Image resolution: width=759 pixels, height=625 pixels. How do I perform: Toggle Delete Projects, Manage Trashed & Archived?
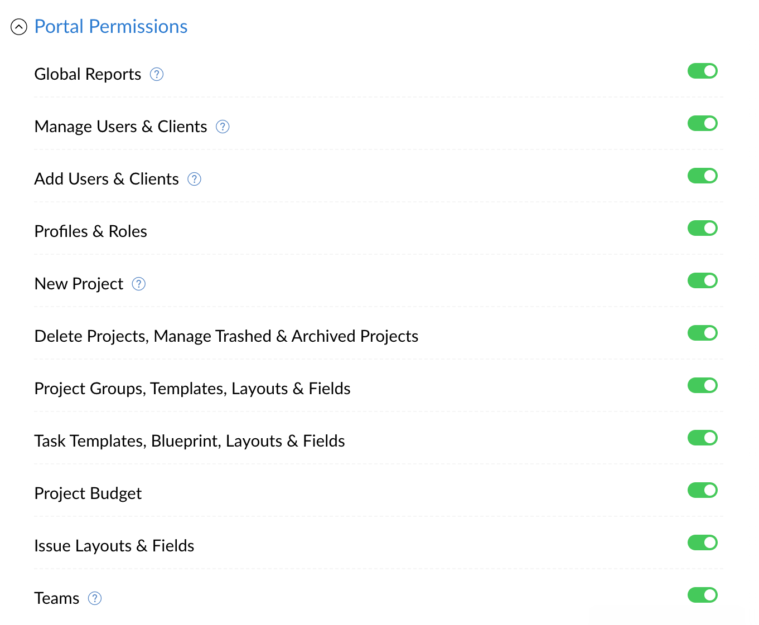tap(702, 333)
